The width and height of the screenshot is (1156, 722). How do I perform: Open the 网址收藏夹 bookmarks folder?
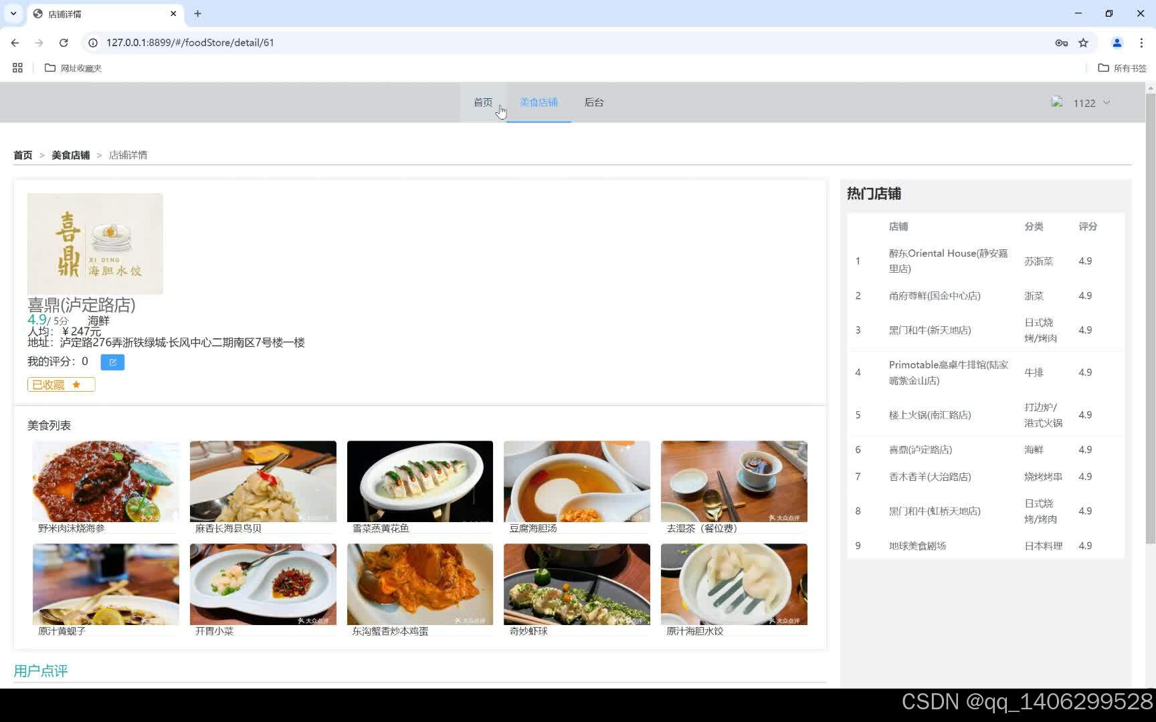pyautogui.click(x=73, y=68)
